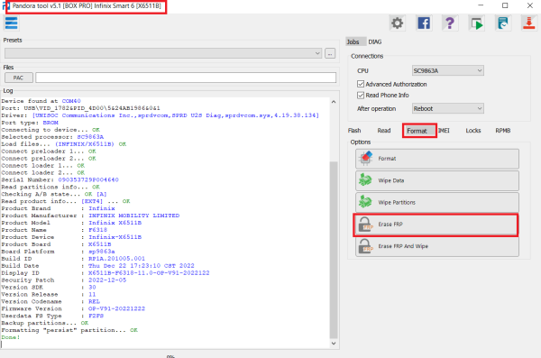The height and width of the screenshot is (358, 541).
Task: Click Security Patch value 2022-12-05
Action: tap(107, 280)
